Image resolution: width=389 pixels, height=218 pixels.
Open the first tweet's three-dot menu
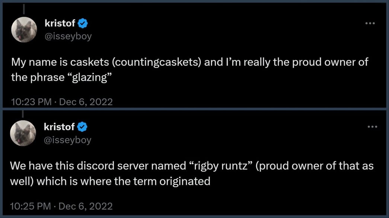pyautogui.click(x=370, y=23)
